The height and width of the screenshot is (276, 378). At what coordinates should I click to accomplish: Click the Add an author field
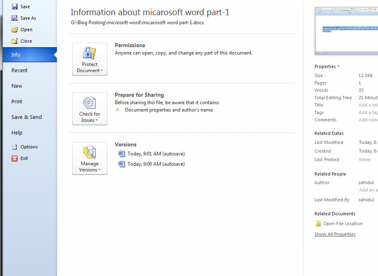pyautogui.click(x=368, y=190)
